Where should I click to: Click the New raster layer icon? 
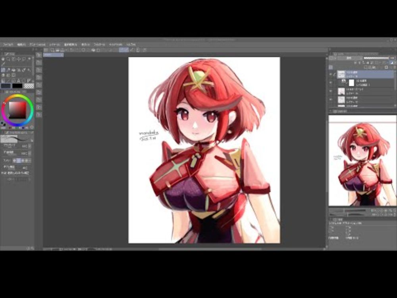[x=366, y=68]
